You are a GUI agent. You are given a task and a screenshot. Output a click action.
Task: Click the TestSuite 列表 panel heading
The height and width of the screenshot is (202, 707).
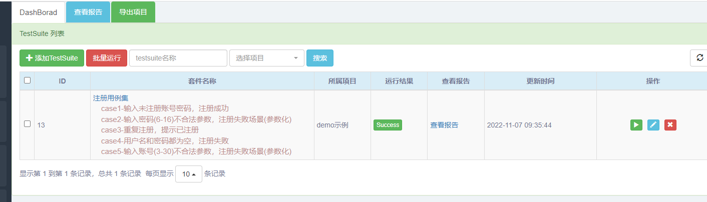tap(42, 34)
